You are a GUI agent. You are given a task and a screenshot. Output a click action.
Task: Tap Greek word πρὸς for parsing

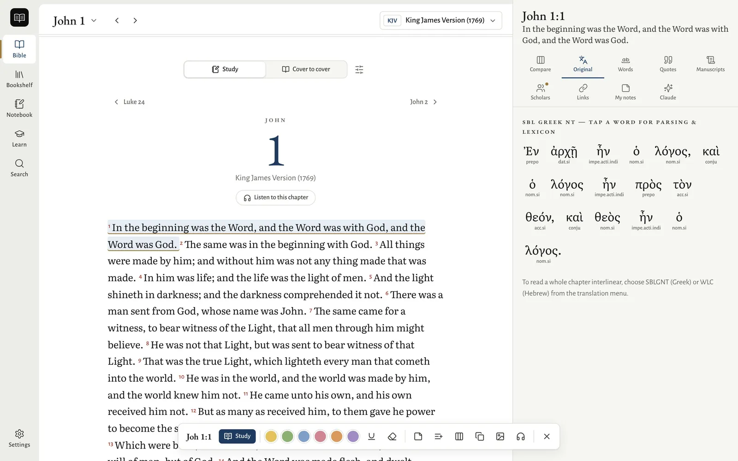click(x=648, y=188)
